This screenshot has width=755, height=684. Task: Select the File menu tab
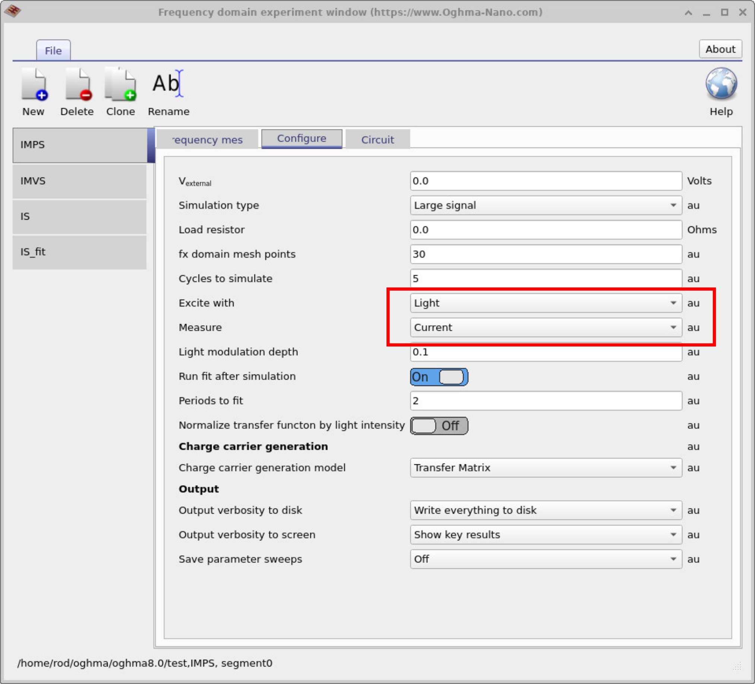[x=53, y=50]
